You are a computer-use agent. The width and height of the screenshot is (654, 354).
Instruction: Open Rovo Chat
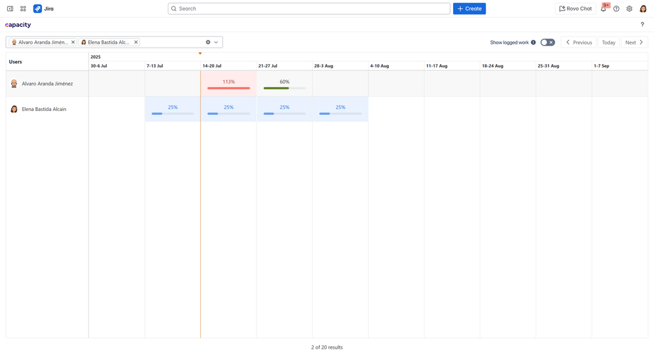click(x=575, y=8)
